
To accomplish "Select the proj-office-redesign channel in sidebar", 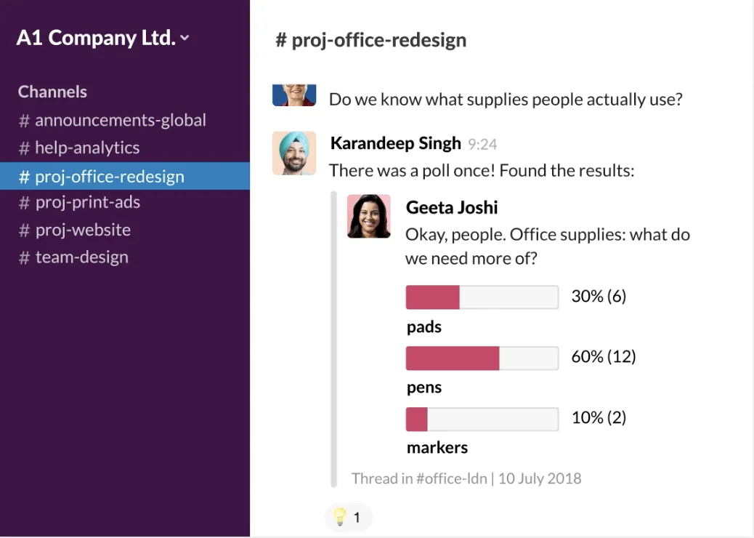I will click(124, 176).
